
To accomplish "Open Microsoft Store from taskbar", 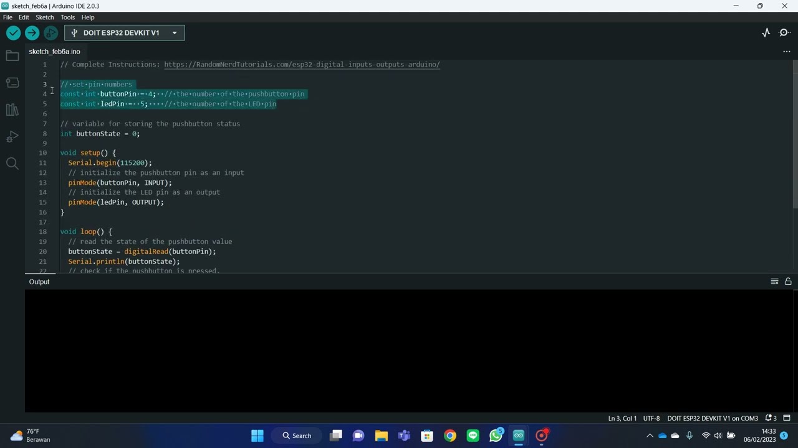I will 427,436.
